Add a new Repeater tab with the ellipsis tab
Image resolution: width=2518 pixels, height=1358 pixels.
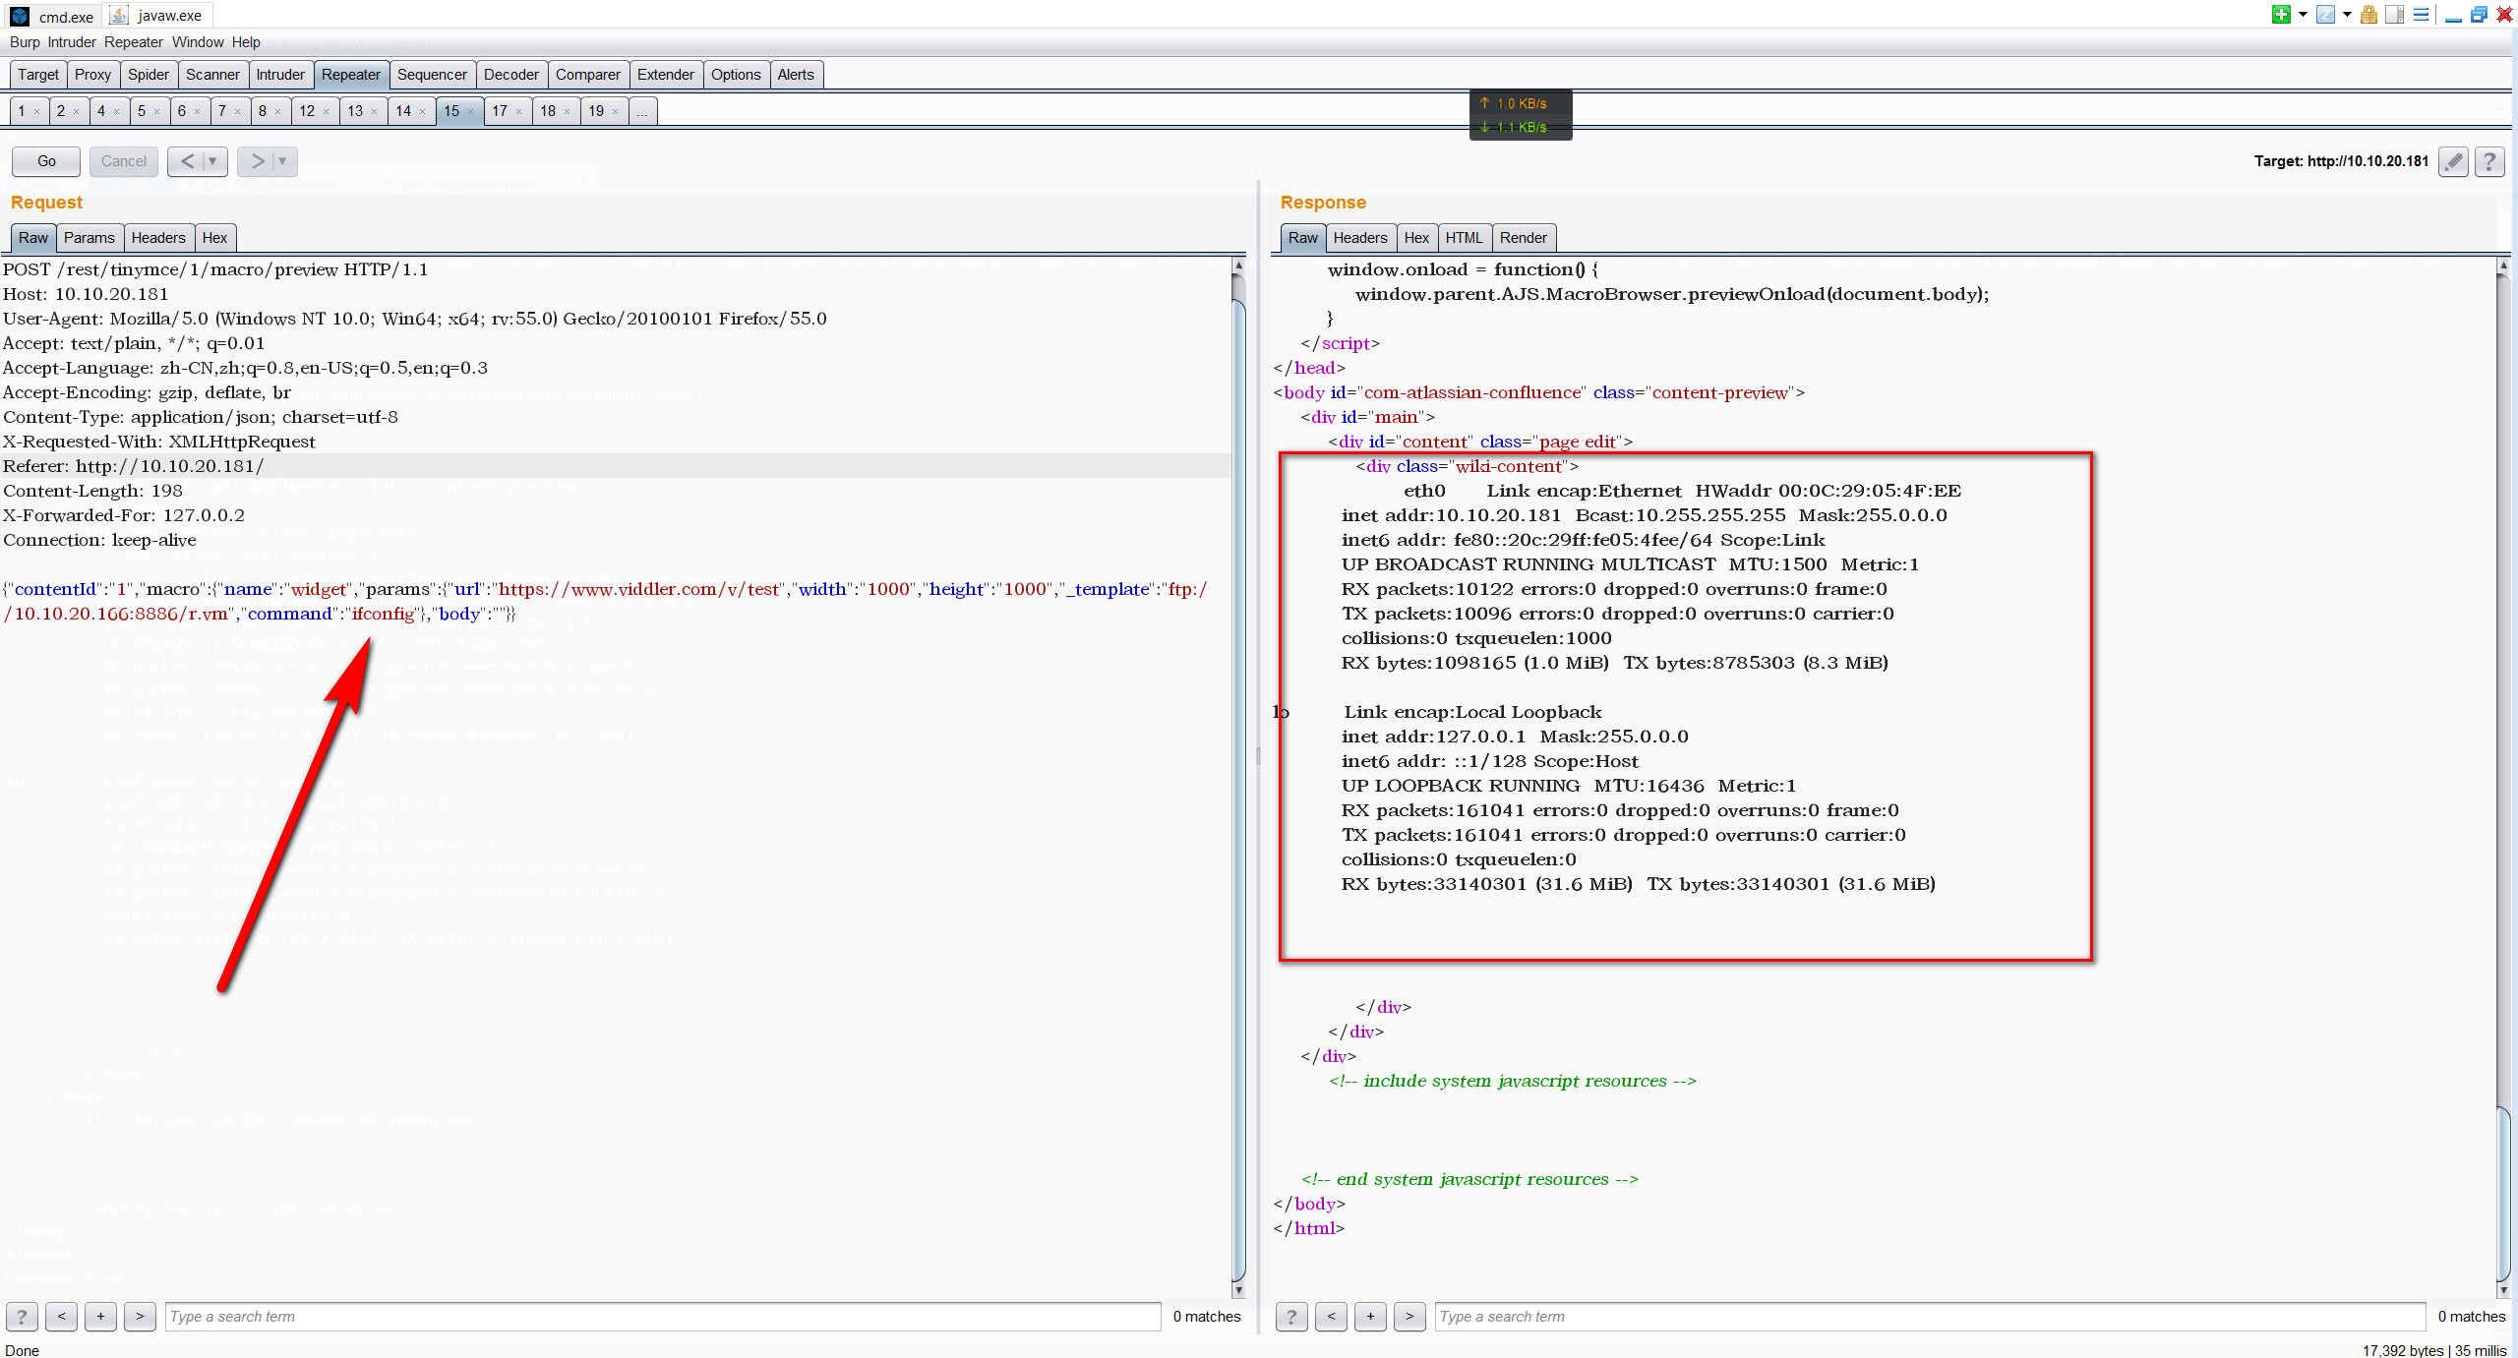coord(641,111)
